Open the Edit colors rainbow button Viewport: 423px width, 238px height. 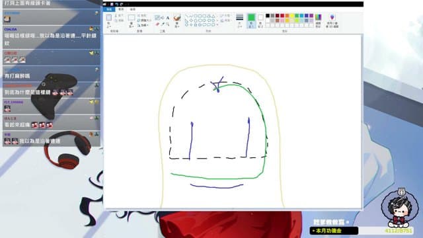click(319, 20)
